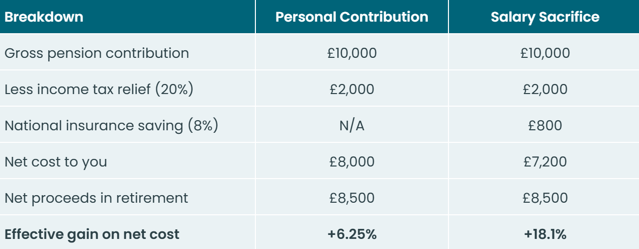The width and height of the screenshot is (639, 249).
Task: Select the +6.25% effective gain cell
Action: tap(352, 234)
